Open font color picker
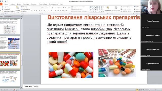This screenshot has height=91, width=162. click(51, 11)
